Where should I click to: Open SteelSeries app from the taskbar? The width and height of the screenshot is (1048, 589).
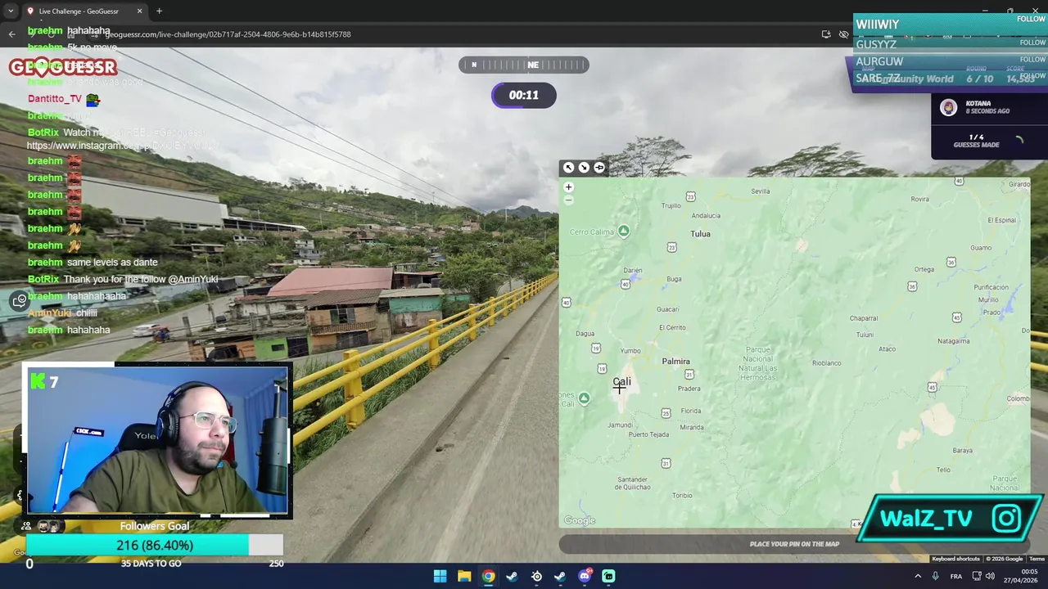pyautogui.click(x=536, y=576)
